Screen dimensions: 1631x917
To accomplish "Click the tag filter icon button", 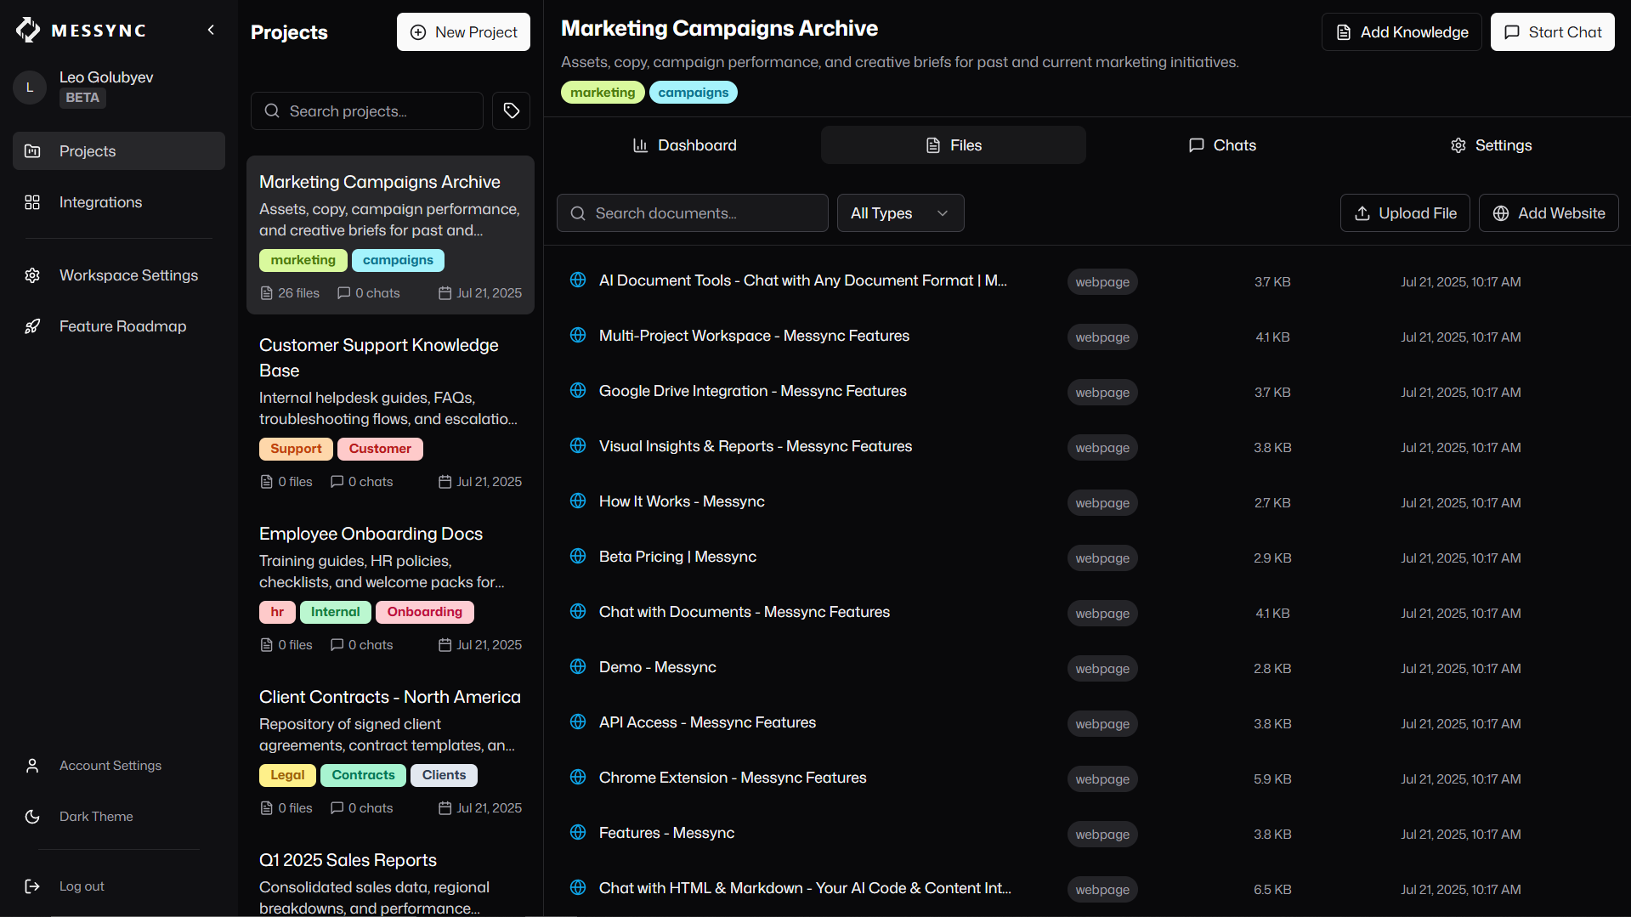I will click(511, 111).
